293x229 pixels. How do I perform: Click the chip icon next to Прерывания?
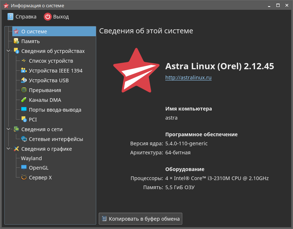24,90
